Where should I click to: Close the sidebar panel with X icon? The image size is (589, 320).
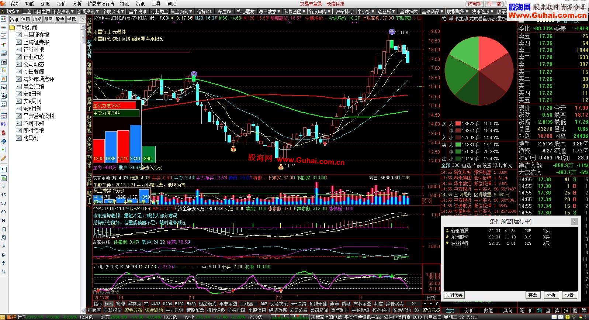click(x=83, y=19)
